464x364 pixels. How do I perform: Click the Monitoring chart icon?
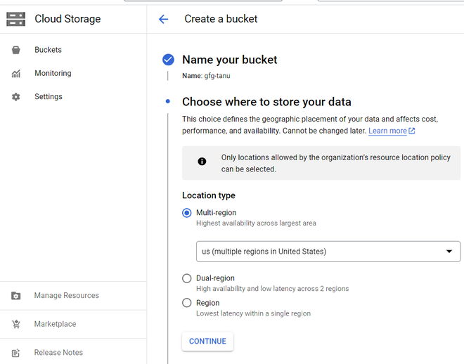coord(16,74)
